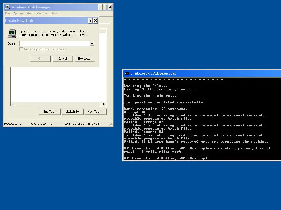Click the New Task... button
The width and height of the screenshot is (281, 210).
coord(95,112)
